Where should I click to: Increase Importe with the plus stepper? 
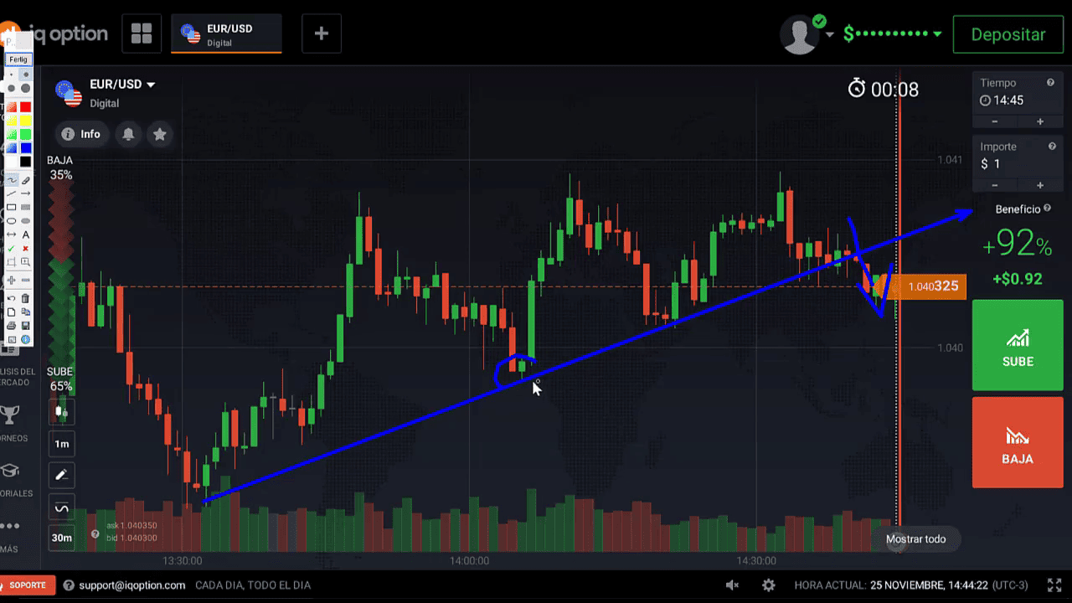pos(1040,185)
